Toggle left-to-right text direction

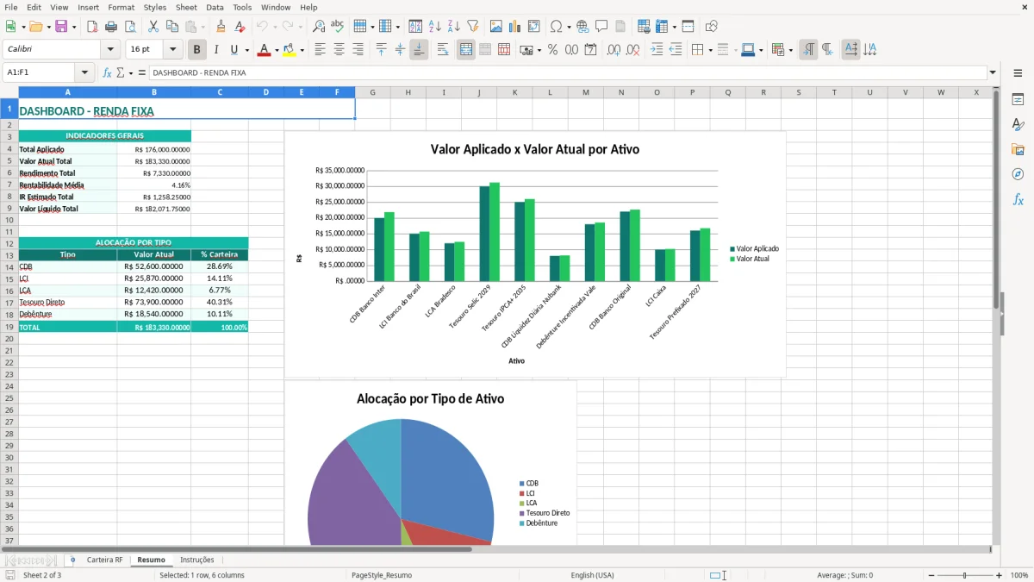[808, 50]
